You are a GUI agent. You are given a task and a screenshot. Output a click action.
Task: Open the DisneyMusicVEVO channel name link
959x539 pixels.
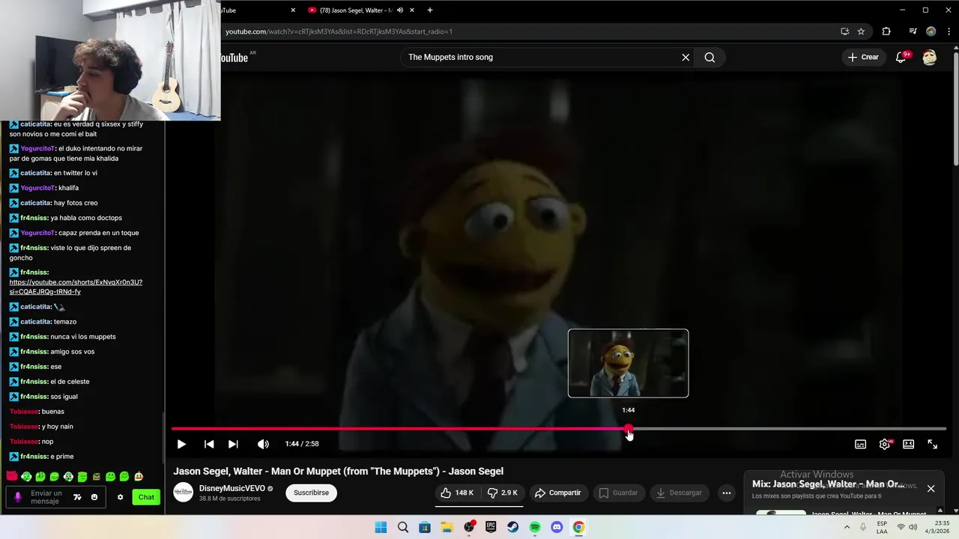(232, 488)
